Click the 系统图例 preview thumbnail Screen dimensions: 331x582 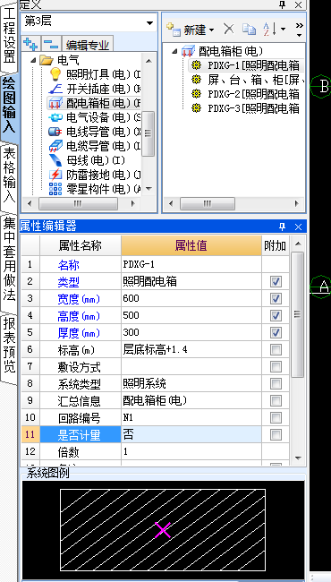[x=163, y=530]
